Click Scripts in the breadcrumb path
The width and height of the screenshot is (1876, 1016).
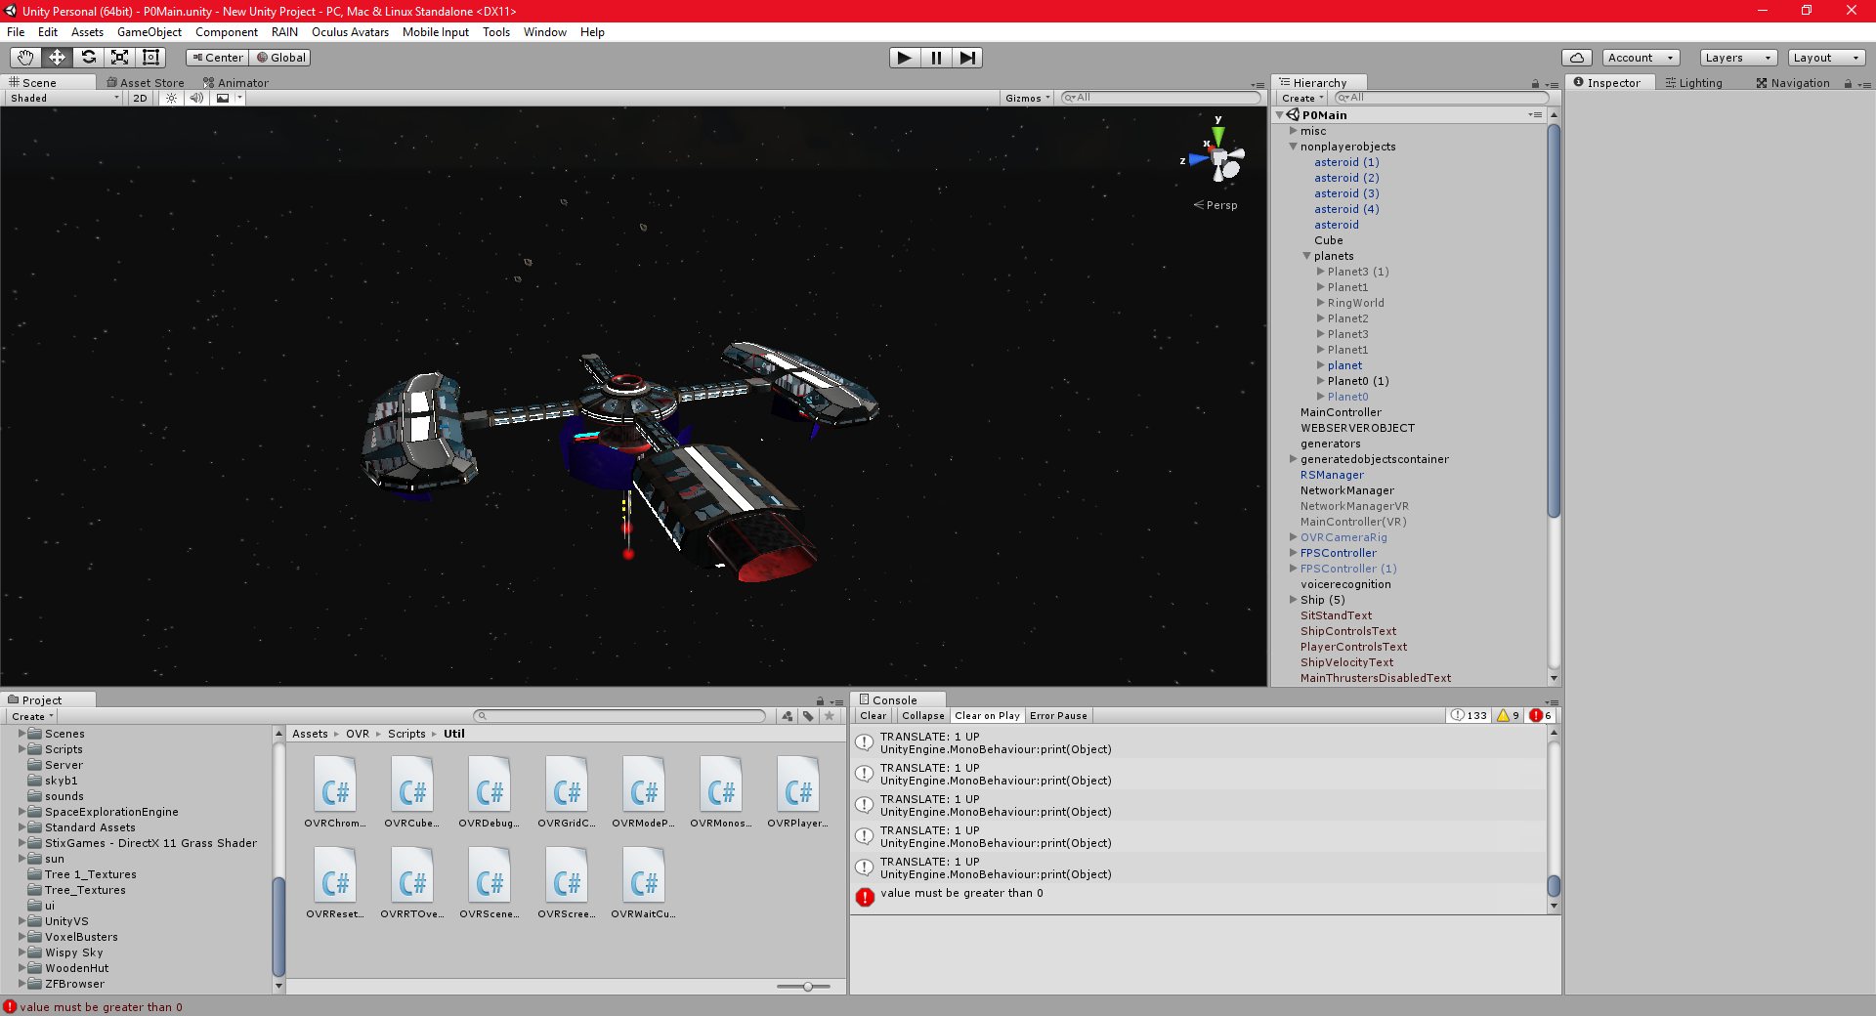pos(406,734)
